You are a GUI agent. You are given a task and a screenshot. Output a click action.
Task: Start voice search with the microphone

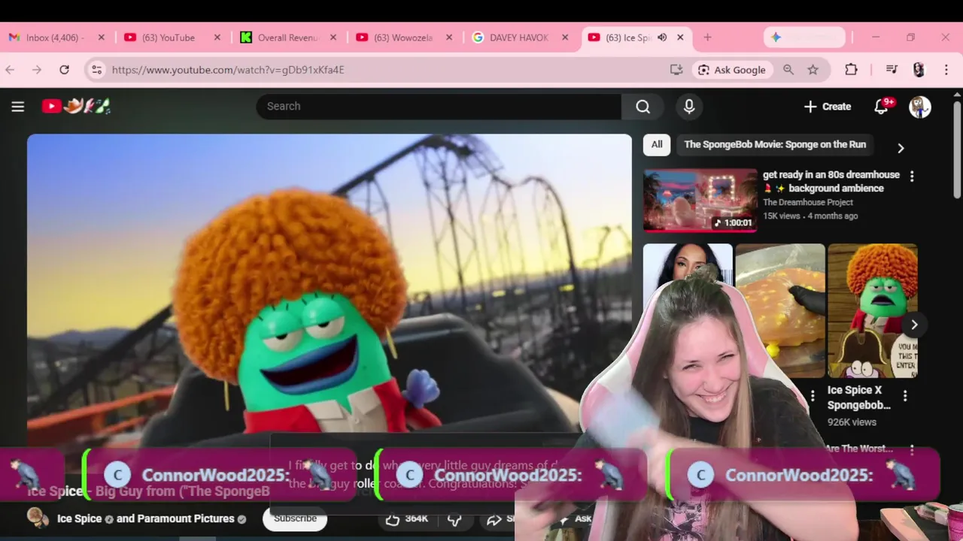[x=688, y=107]
